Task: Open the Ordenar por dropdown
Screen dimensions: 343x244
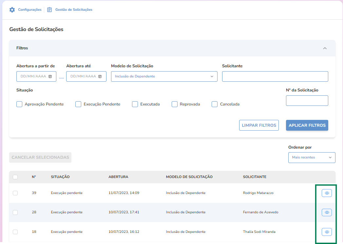Action: tap(312, 157)
